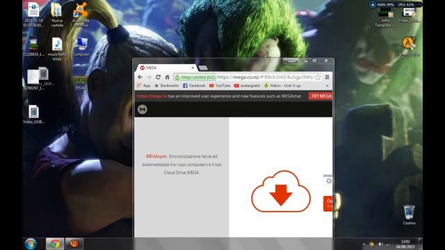Open a new browser tab
Screen dimensions: 445x250
coord(202,68)
